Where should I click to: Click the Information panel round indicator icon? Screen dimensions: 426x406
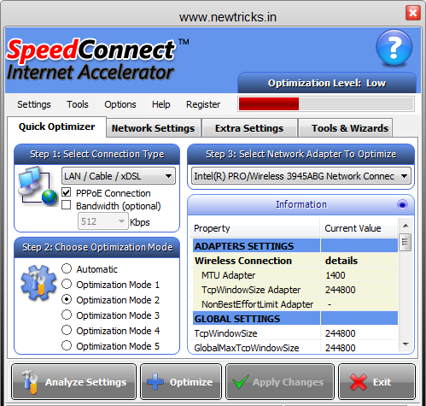click(x=402, y=204)
